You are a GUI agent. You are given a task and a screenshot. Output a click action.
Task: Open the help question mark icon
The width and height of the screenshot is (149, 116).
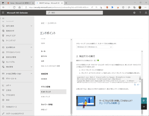pos(140,13)
